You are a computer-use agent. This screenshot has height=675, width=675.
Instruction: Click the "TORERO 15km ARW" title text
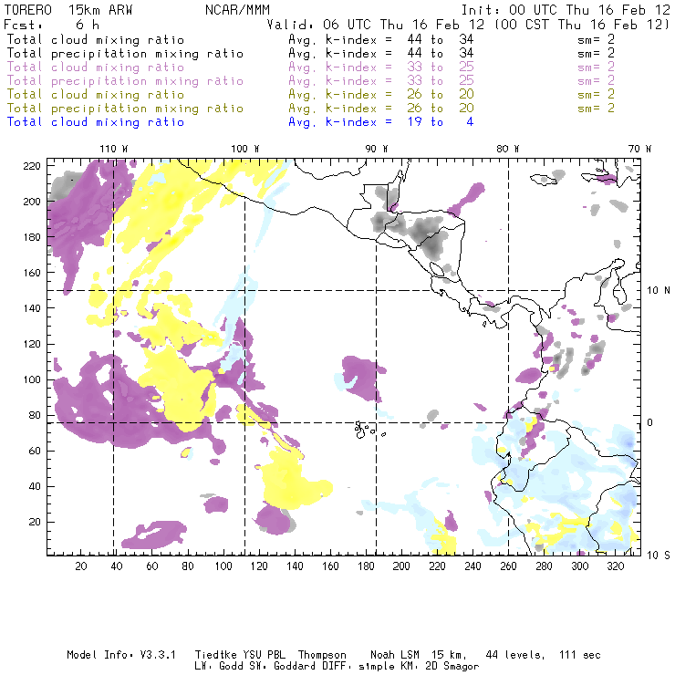(68, 10)
